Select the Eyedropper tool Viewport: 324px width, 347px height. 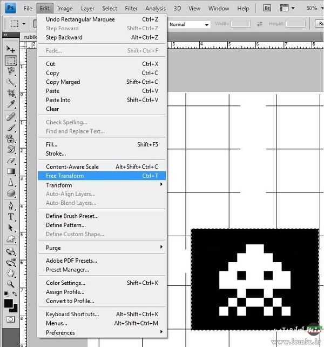click(11, 104)
